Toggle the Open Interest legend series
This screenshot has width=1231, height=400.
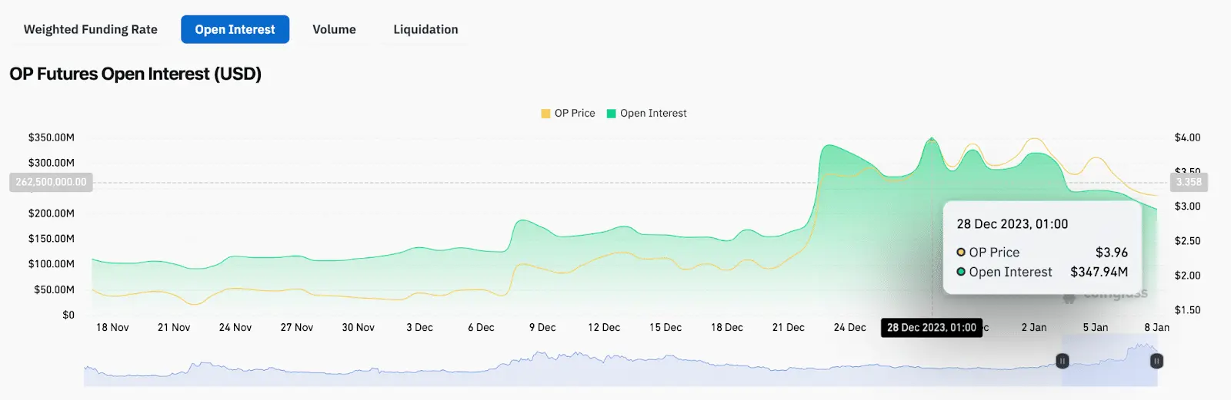tap(653, 113)
